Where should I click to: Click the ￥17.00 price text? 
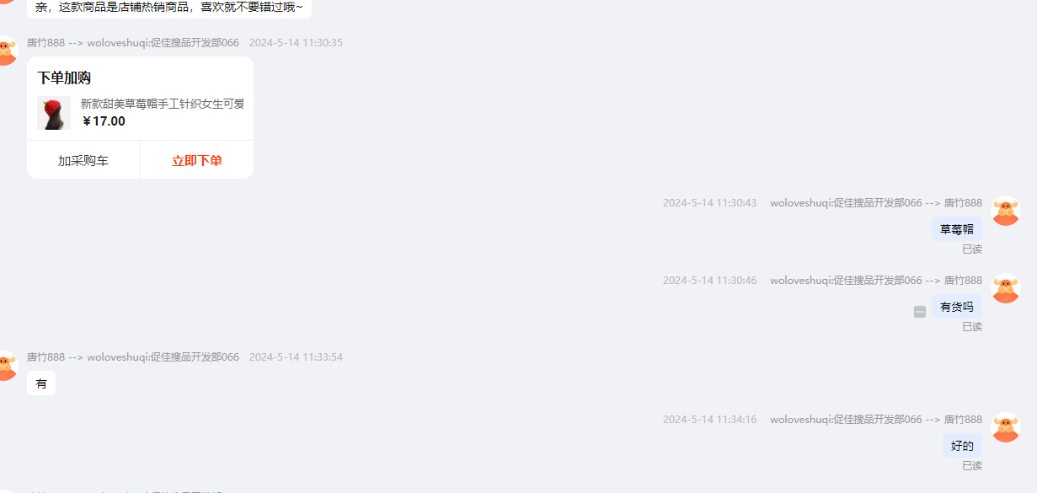(x=104, y=121)
